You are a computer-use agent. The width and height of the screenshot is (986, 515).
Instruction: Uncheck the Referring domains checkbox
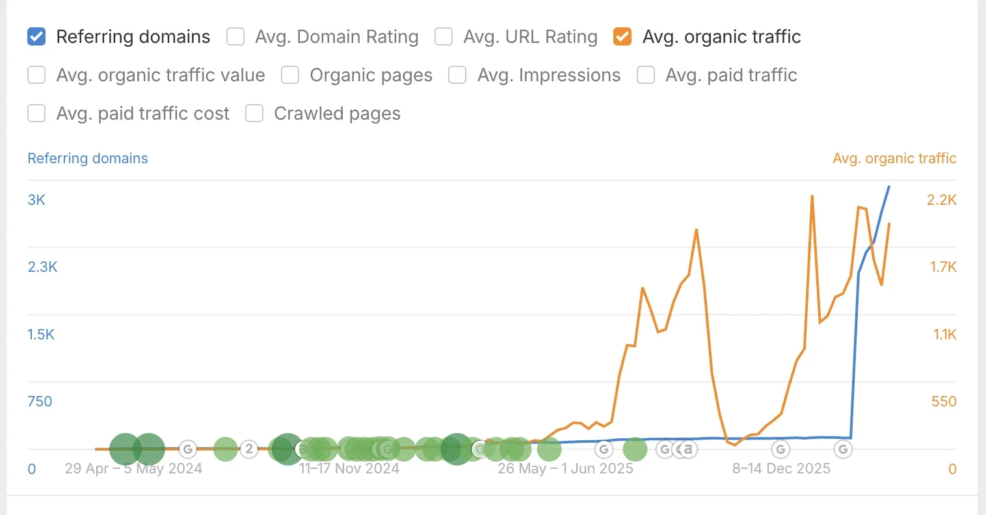coord(36,37)
